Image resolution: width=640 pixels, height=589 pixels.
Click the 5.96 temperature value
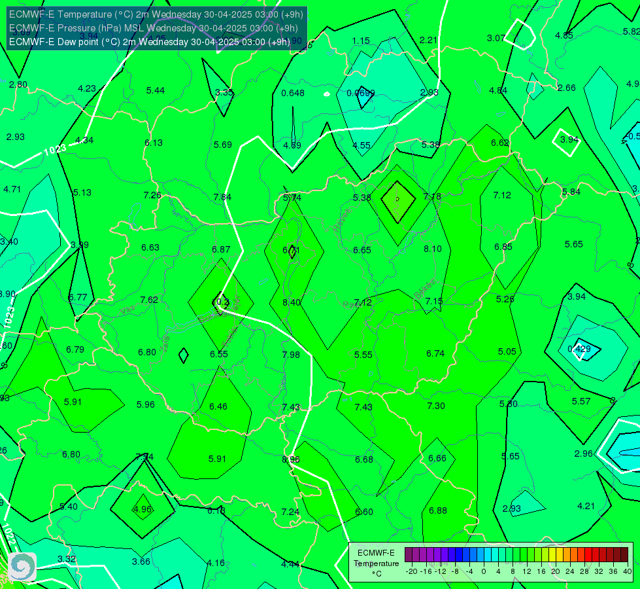coord(145,404)
